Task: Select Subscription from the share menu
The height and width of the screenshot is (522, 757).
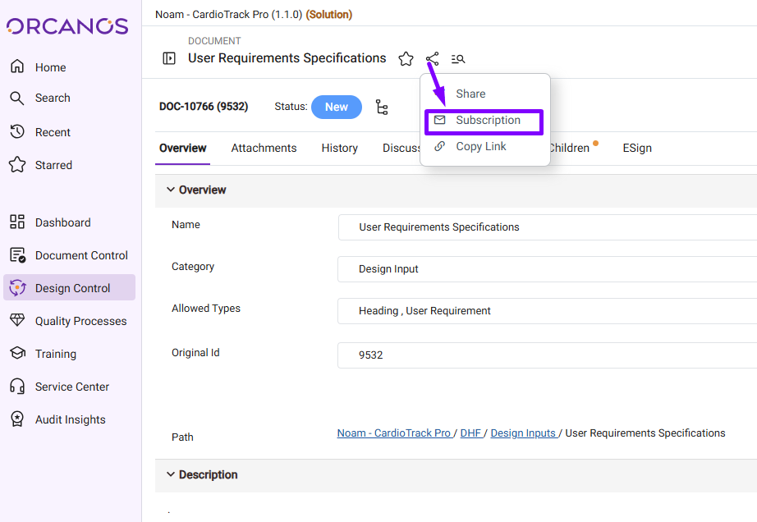Action: (x=488, y=121)
